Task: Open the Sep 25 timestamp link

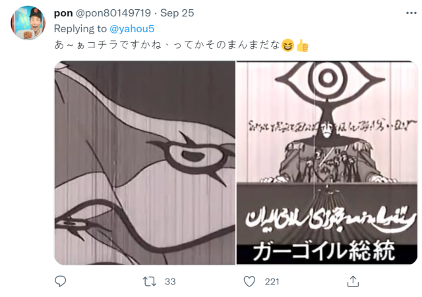Action: tap(177, 13)
